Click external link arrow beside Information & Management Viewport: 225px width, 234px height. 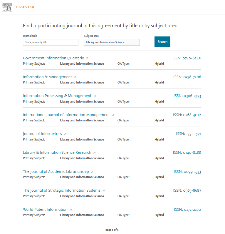pyautogui.click(x=75, y=77)
